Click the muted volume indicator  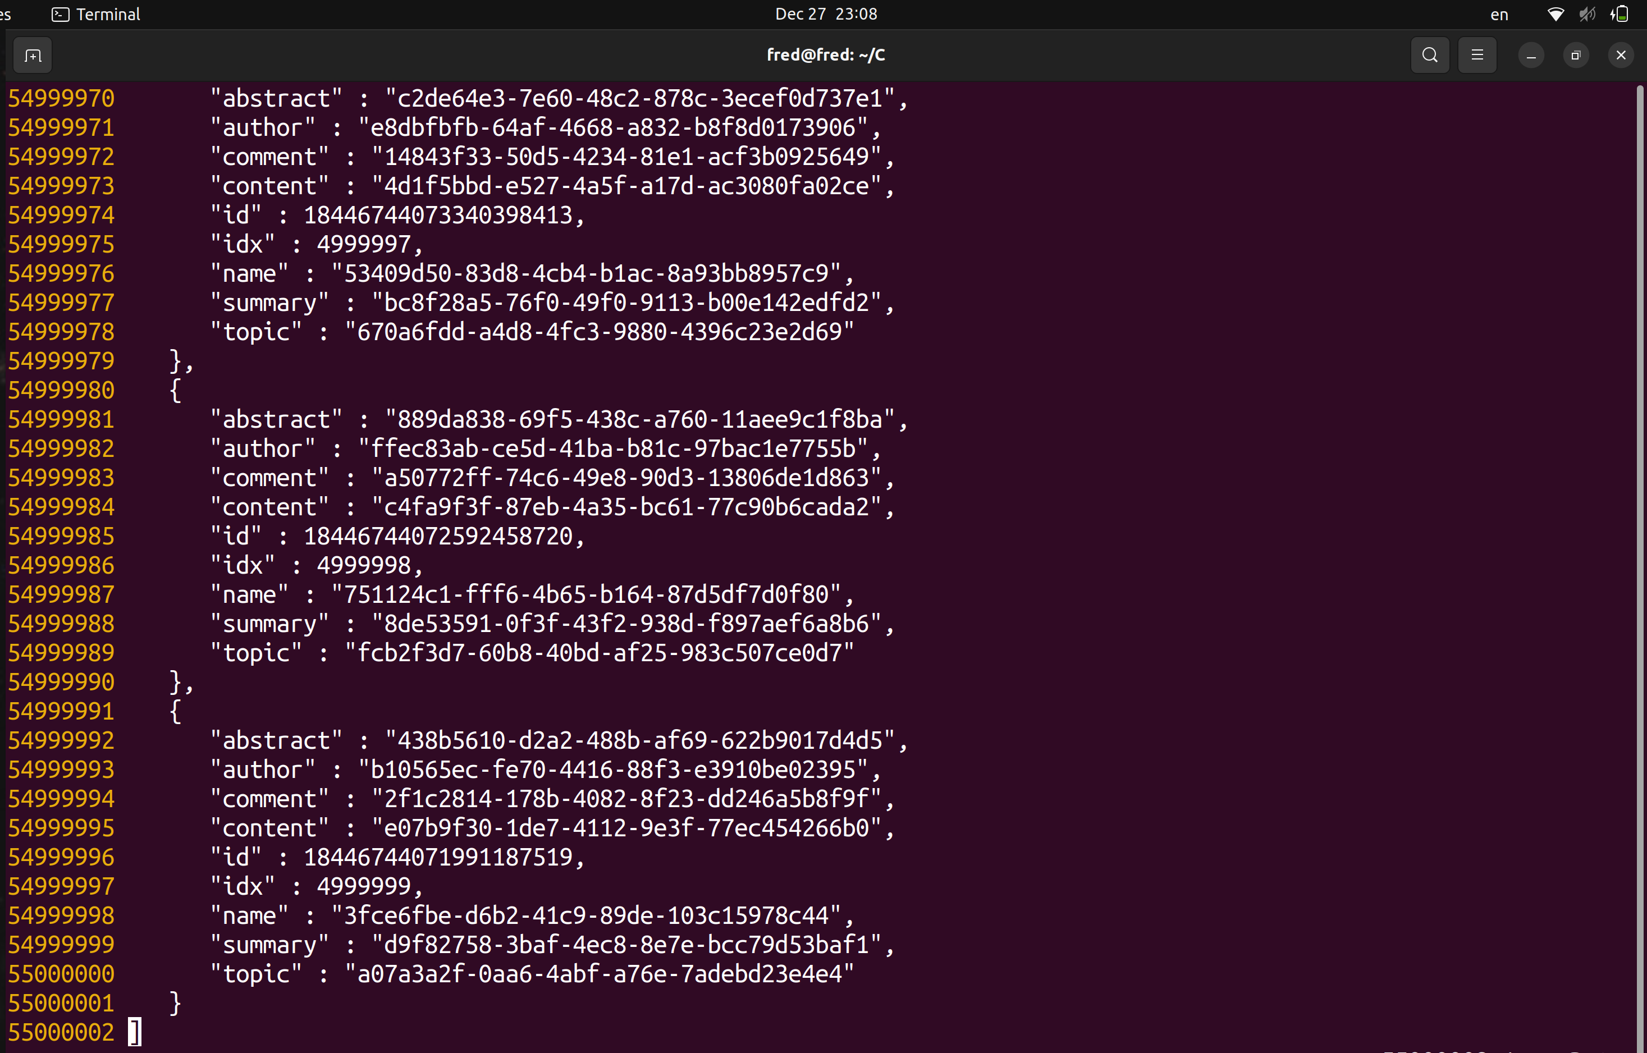1587,15
